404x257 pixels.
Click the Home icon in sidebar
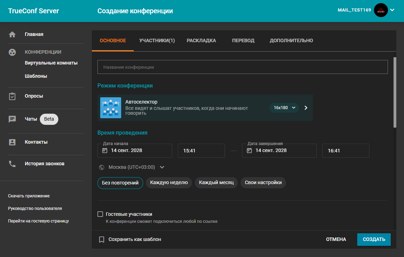click(12, 35)
